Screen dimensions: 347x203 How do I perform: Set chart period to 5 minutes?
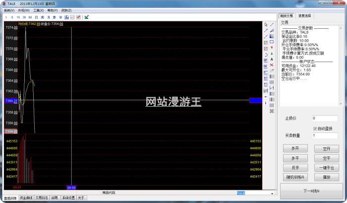12,17
